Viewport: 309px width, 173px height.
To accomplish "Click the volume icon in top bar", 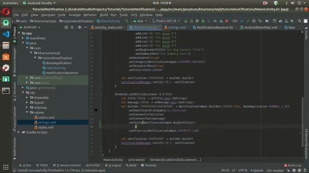I will tap(293, 3).
